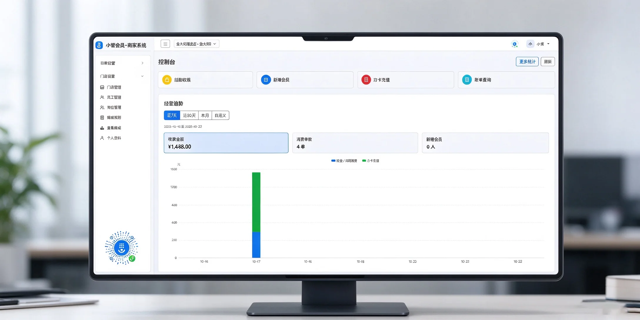This screenshot has height=320, width=640.
Task: Open 员工管理 via its people icon
Action: [x=102, y=97]
